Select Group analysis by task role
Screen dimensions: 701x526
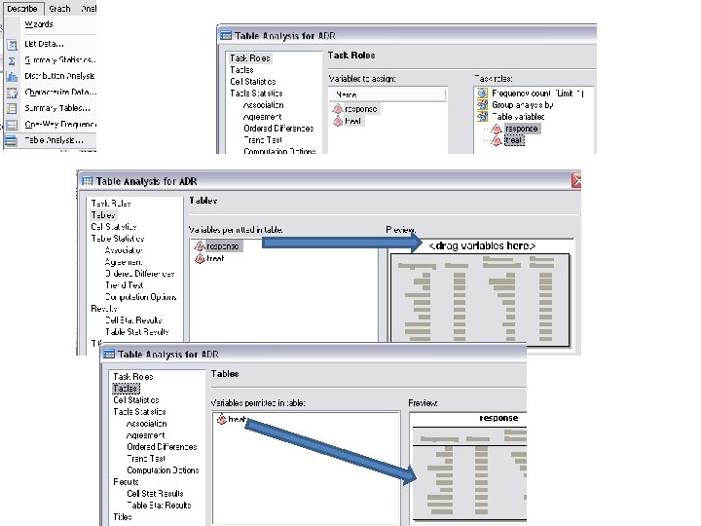(x=523, y=105)
